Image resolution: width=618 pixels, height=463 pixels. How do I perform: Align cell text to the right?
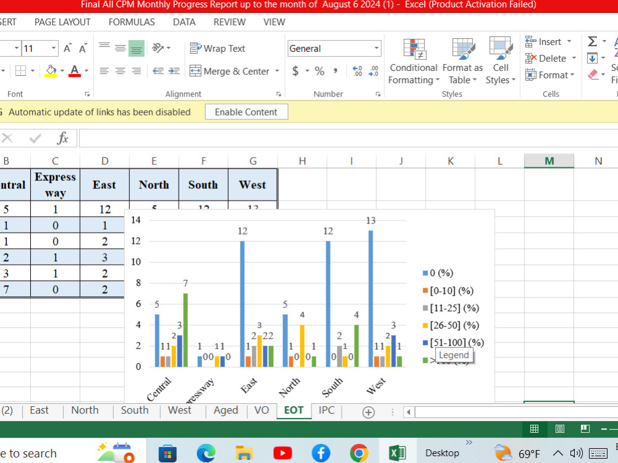137,71
